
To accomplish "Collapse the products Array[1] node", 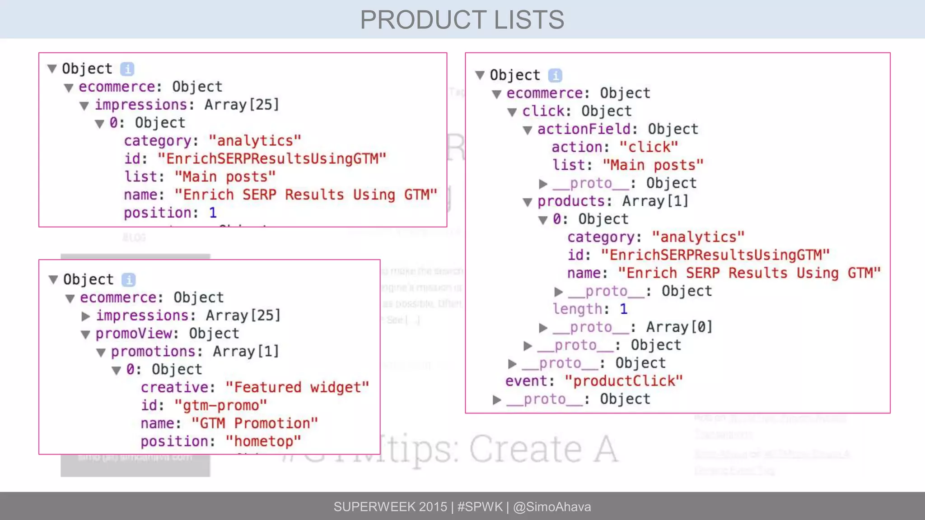I will coord(527,202).
